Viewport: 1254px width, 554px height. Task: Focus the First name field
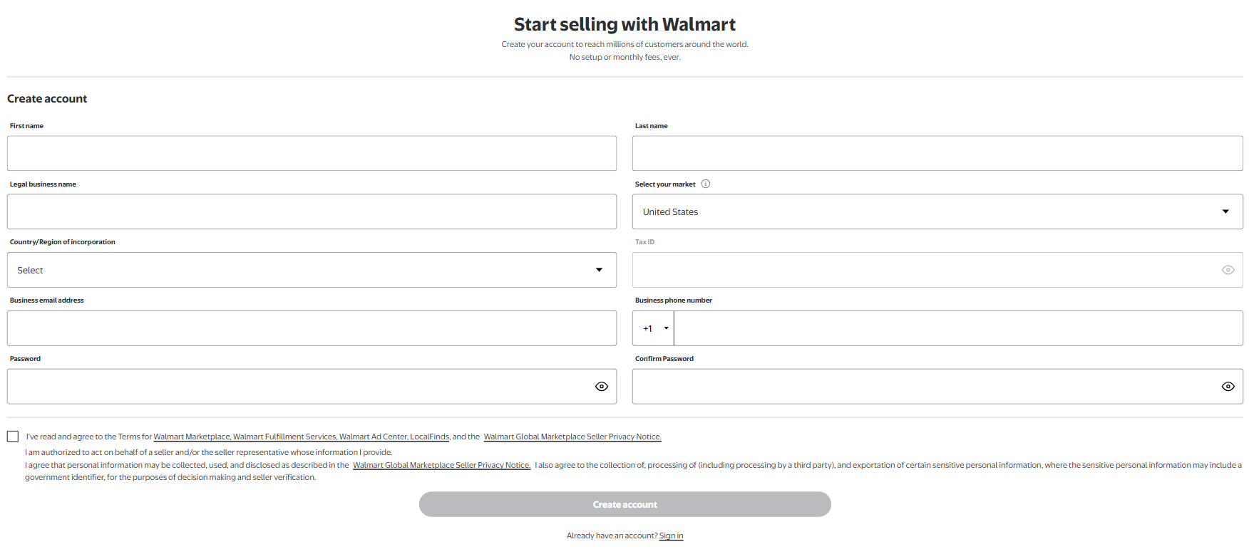[312, 153]
